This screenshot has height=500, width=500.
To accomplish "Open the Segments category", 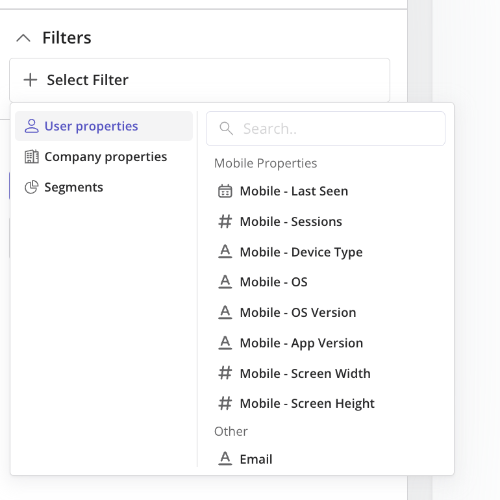I will pos(104,187).
